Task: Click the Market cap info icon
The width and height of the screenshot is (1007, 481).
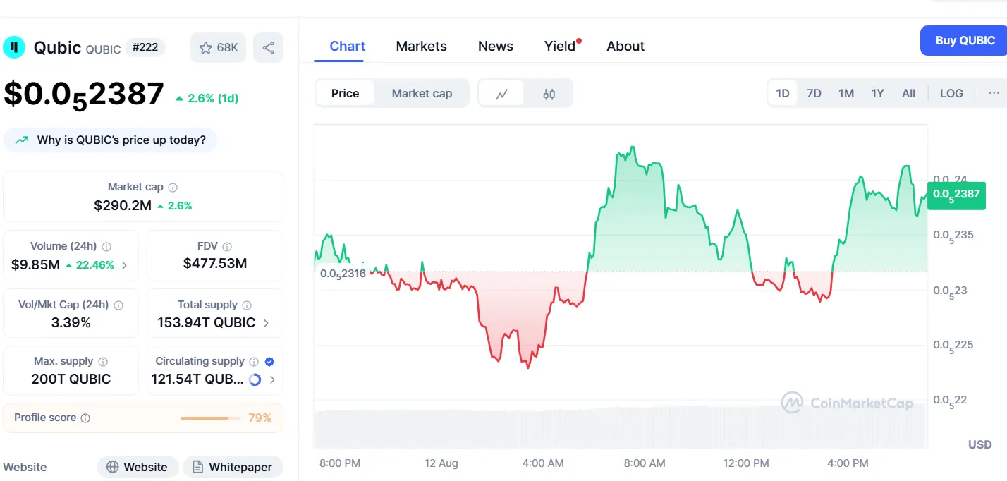Action: click(x=173, y=188)
